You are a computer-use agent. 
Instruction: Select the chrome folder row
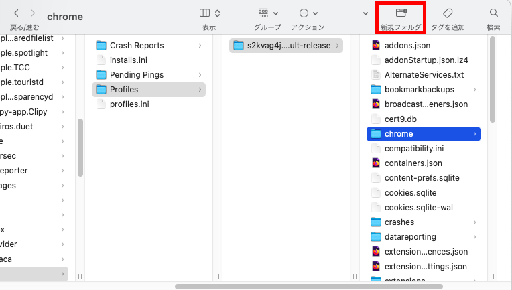coord(424,134)
